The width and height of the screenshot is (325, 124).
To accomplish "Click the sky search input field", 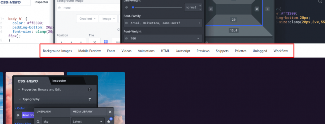I will coord(56,121).
